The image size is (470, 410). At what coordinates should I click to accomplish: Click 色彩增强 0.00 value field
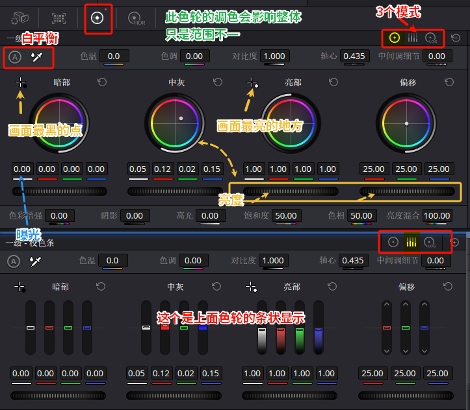(x=59, y=216)
